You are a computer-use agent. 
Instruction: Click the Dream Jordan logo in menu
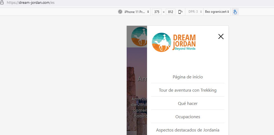click(174, 42)
